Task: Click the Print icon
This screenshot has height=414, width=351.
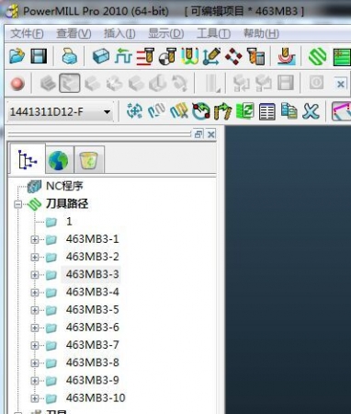Action: [70, 56]
